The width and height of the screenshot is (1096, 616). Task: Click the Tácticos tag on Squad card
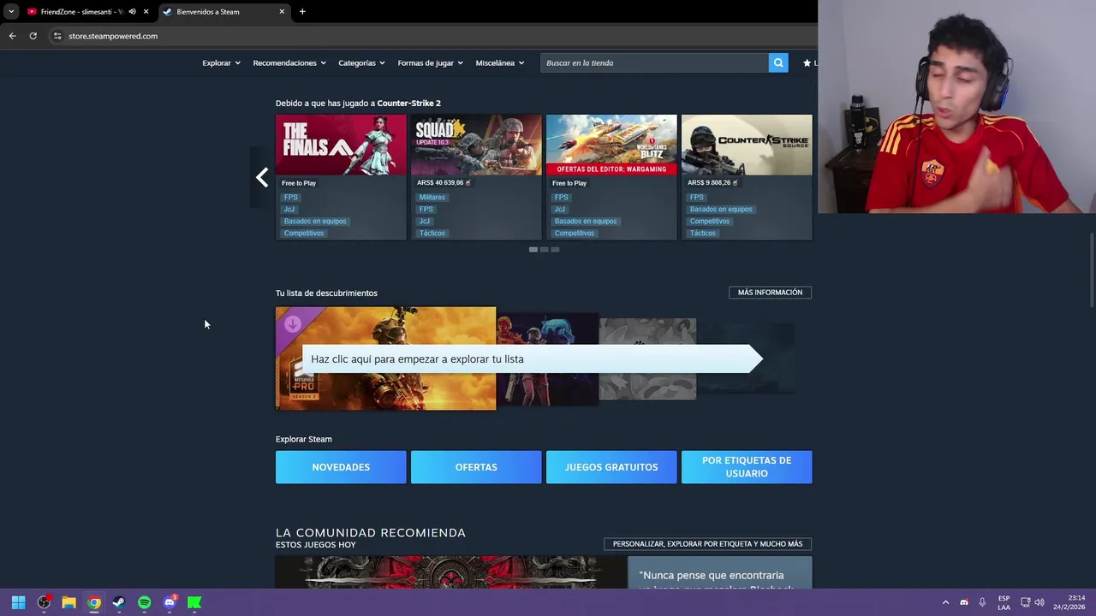click(x=432, y=233)
